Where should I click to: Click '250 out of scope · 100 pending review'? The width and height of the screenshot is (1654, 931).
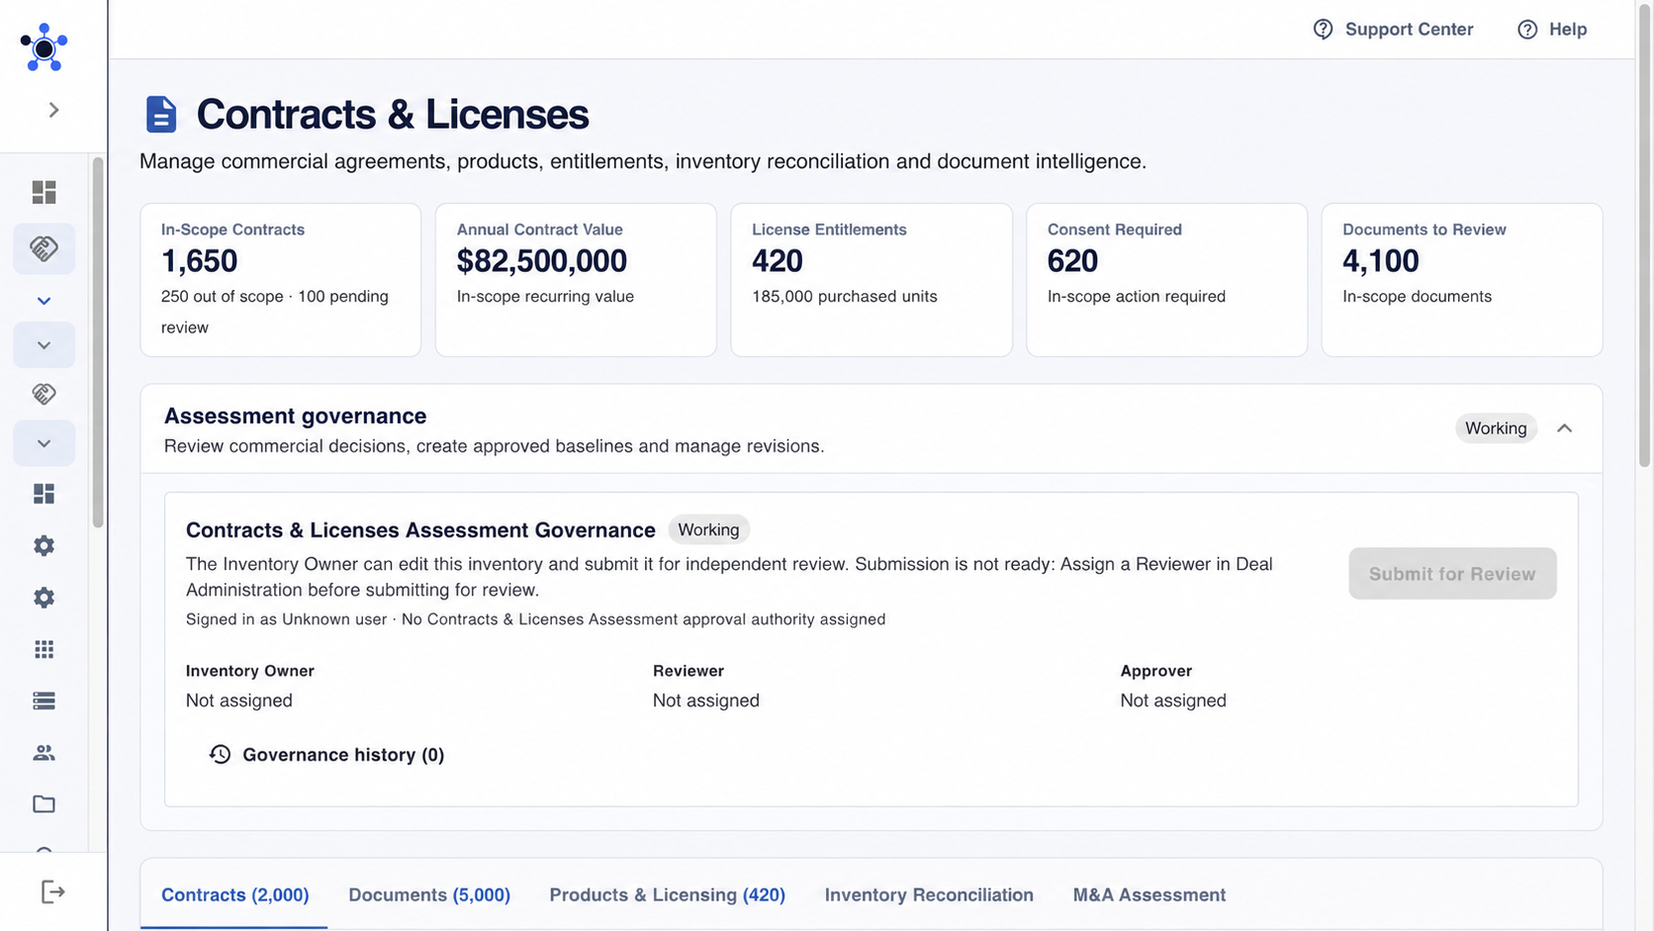(x=275, y=312)
